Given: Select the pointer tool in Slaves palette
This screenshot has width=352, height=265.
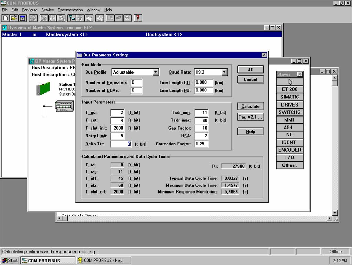Looking at the screenshot, I should click(290, 82).
